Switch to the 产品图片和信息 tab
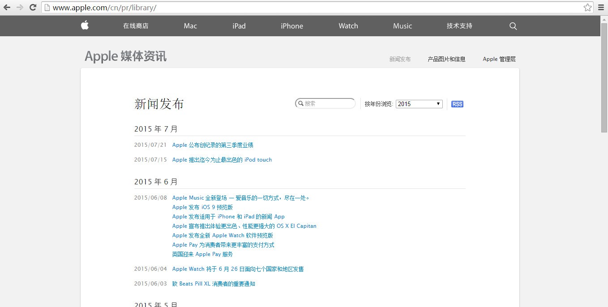 (x=446, y=59)
